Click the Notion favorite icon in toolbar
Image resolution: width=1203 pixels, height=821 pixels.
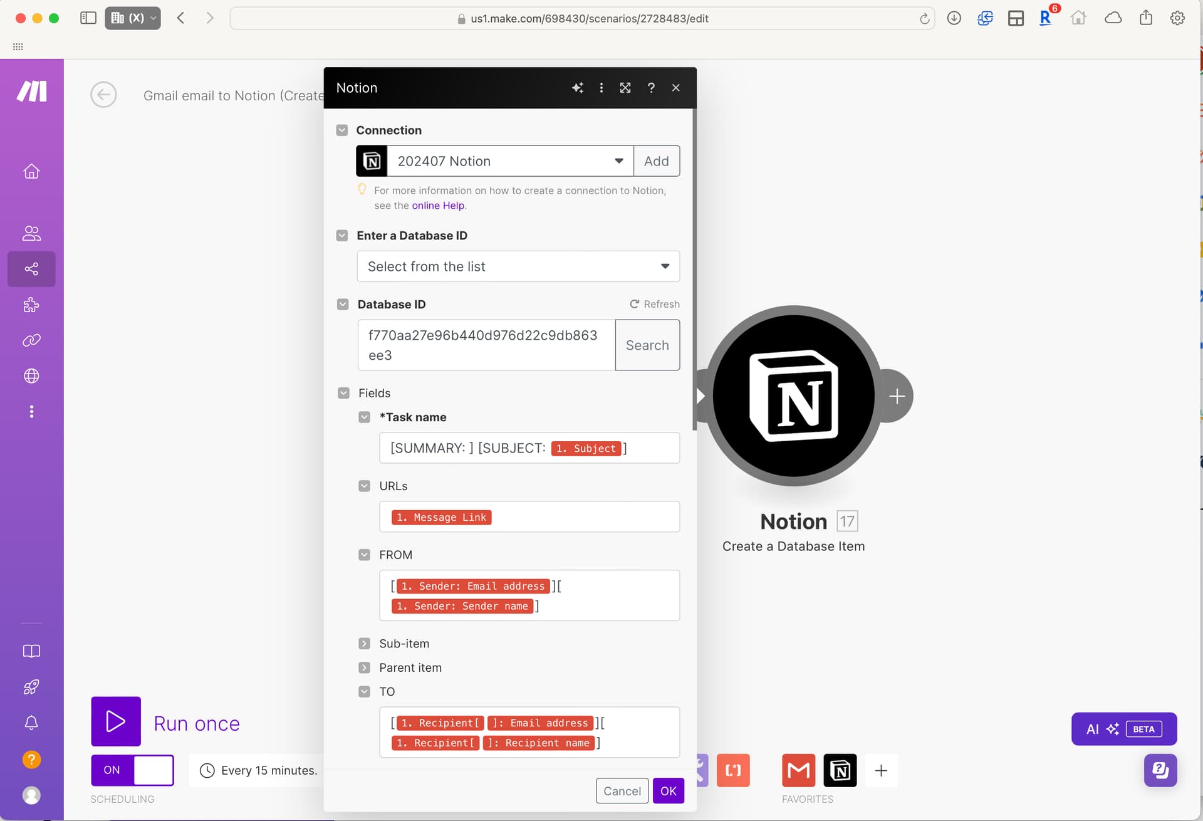(840, 770)
